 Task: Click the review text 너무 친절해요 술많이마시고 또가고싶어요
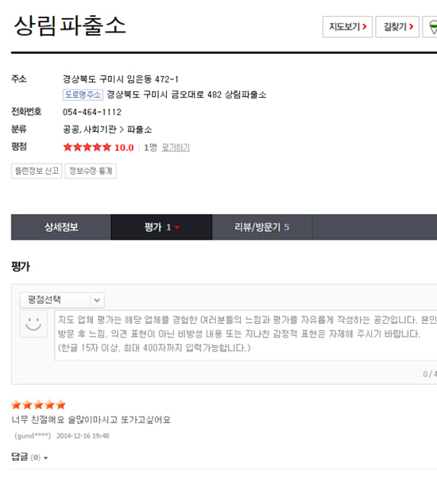click(x=91, y=420)
